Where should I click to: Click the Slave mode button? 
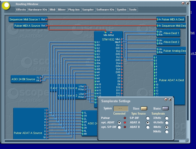144,109
